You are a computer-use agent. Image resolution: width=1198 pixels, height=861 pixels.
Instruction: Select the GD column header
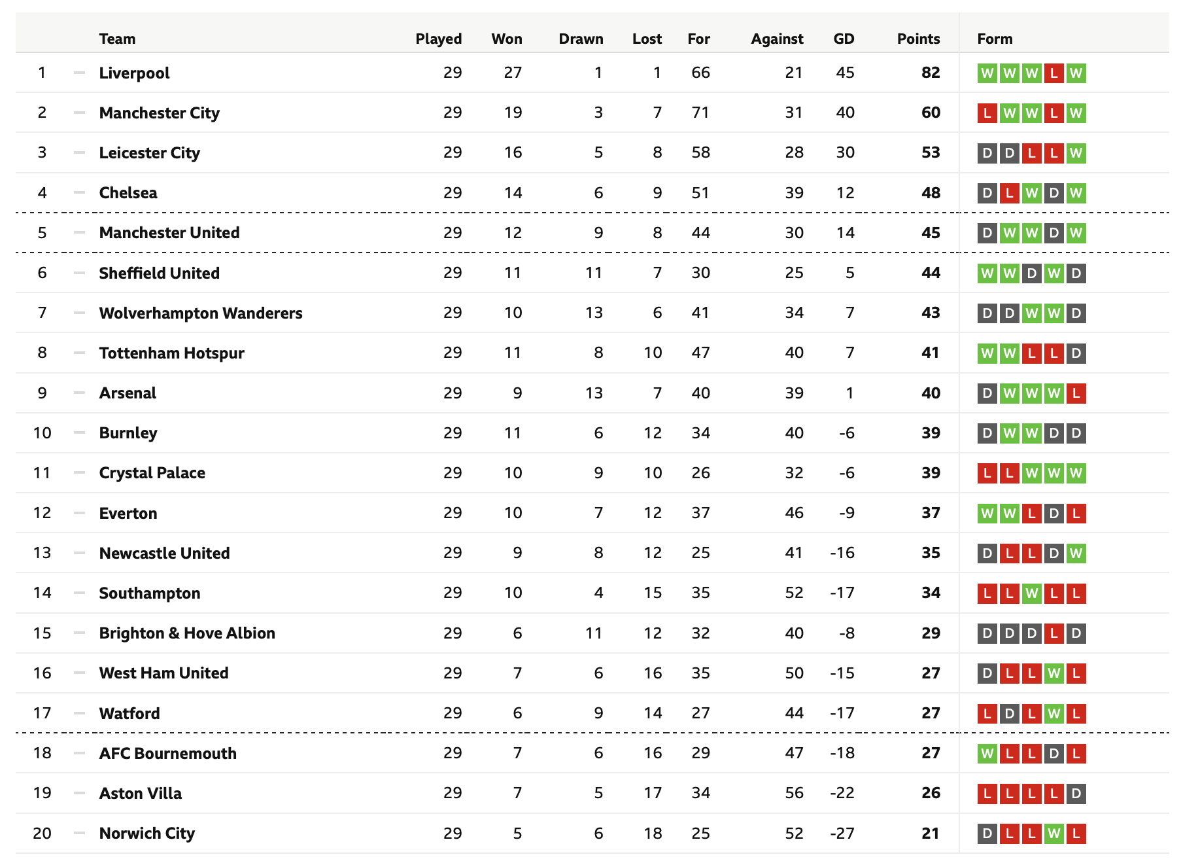[x=844, y=39]
